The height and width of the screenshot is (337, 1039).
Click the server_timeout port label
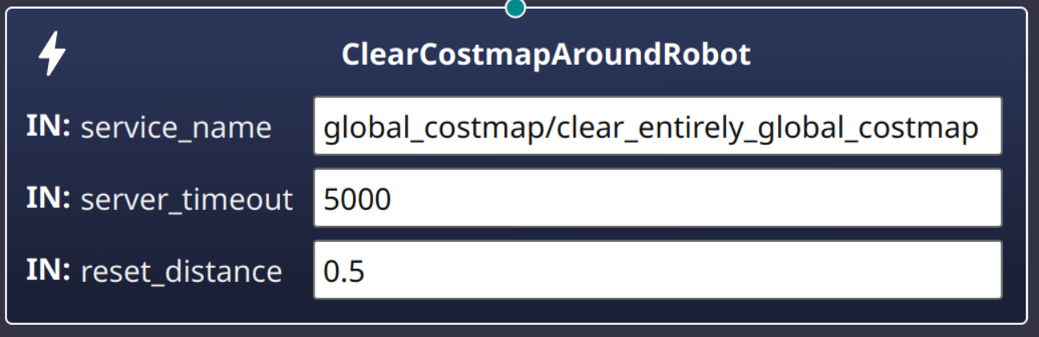(x=187, y=199)
